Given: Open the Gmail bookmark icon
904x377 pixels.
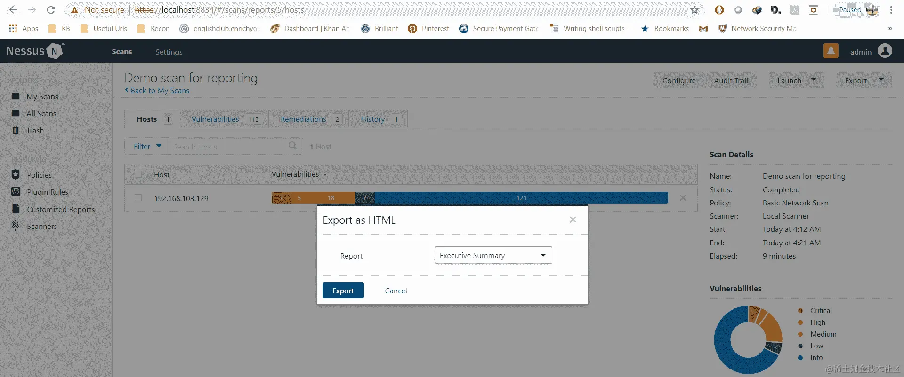Looking at the screenshot, I should 703,29.
